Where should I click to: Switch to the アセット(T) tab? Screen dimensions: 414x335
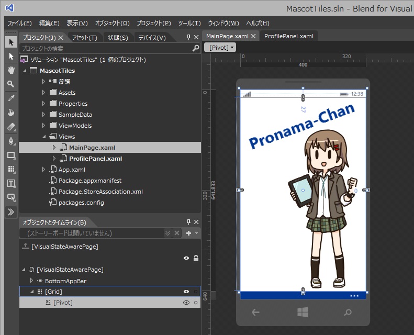[84, 38]
